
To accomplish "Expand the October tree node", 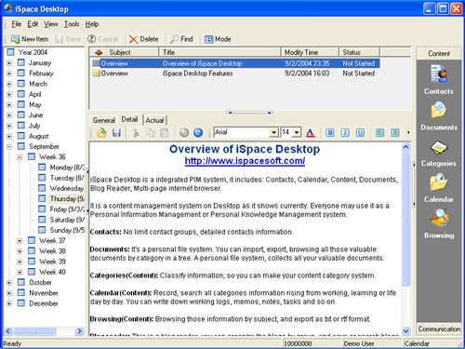I will point(9,283).
